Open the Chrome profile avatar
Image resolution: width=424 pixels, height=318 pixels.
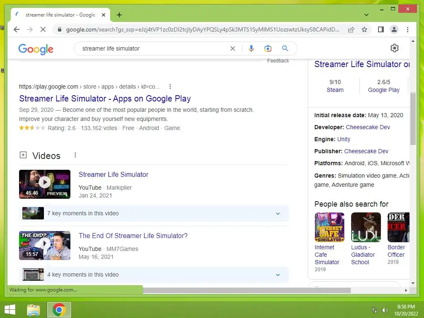coord(394,29)
